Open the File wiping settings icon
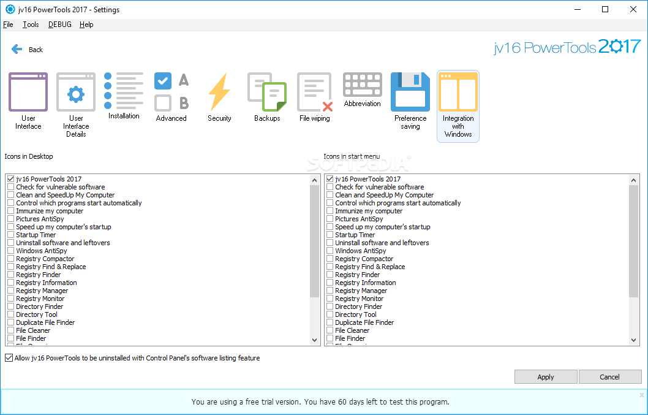This screenshot has height=415, width=648. tap(315, 93)
